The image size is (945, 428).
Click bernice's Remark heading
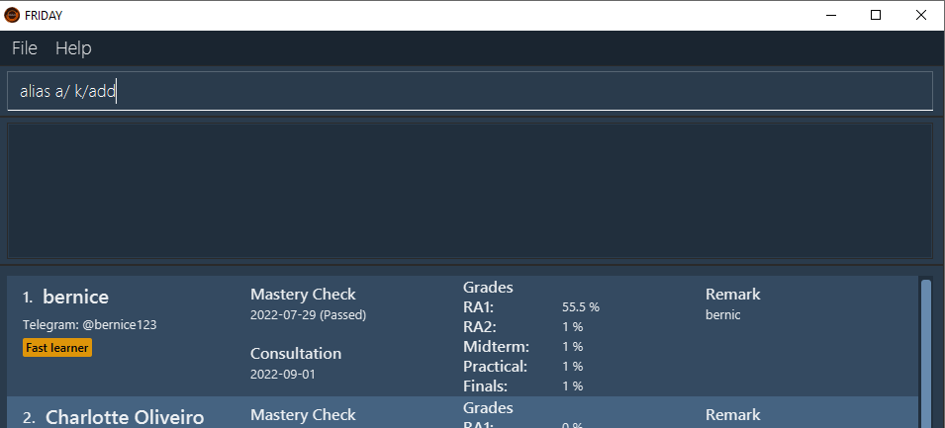pyautogui.click(x=733, y=295)
